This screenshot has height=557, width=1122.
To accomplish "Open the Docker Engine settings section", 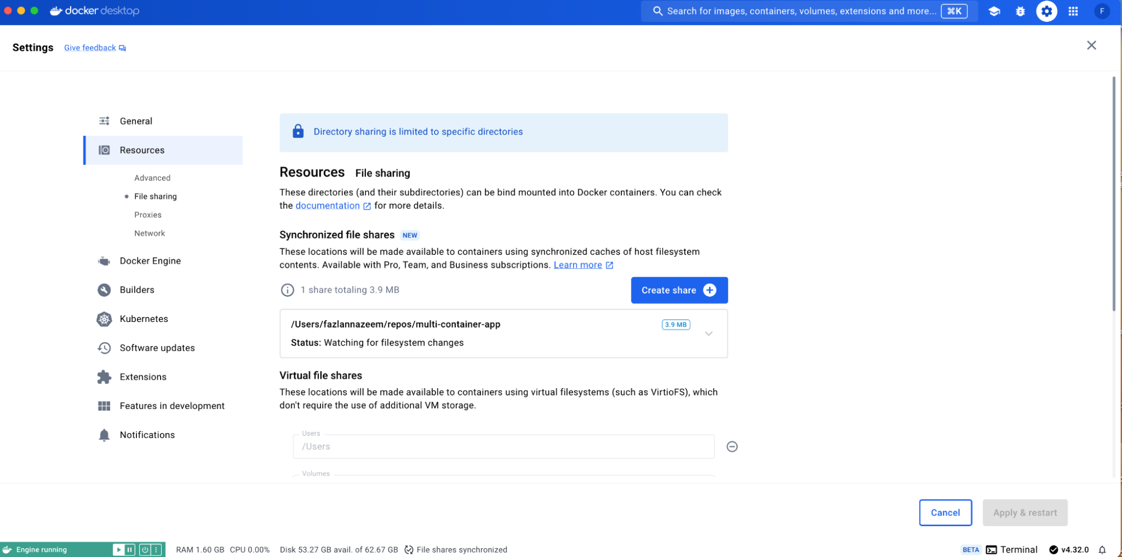I will coord(150,261).
